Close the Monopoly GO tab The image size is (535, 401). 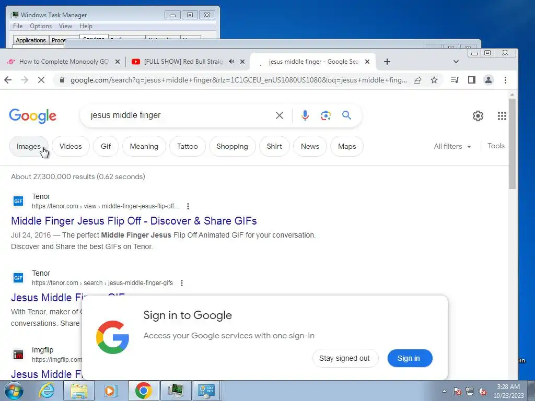[x=118, y=62]
